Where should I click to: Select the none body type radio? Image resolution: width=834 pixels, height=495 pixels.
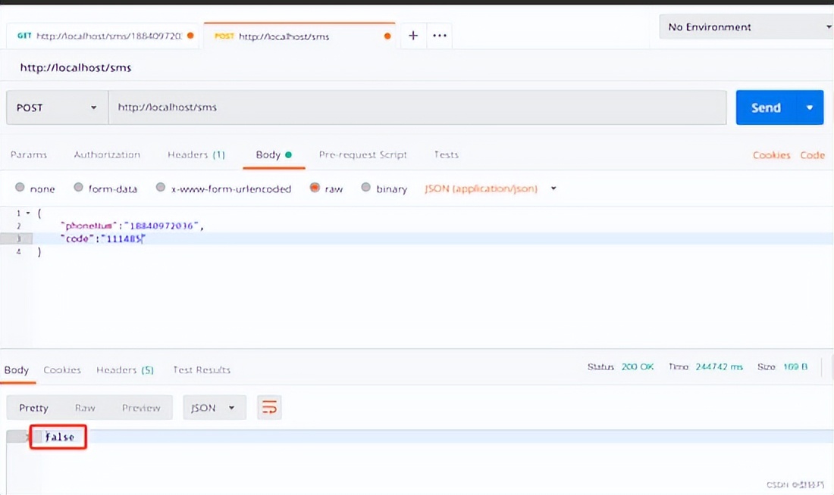pos(20,187)
